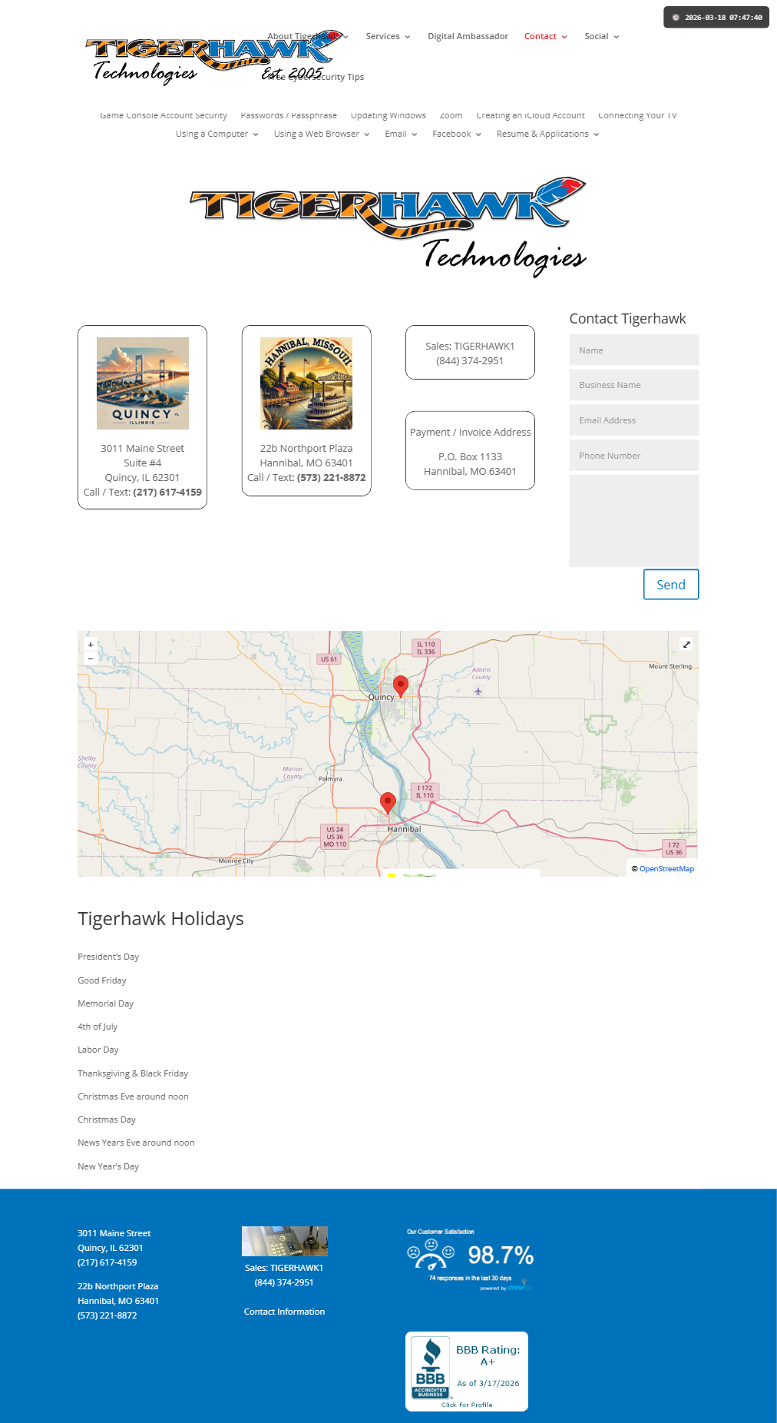The image size is (777, 1423).
Task: Expand Using a Web Browser submenu
Action: 322,134
